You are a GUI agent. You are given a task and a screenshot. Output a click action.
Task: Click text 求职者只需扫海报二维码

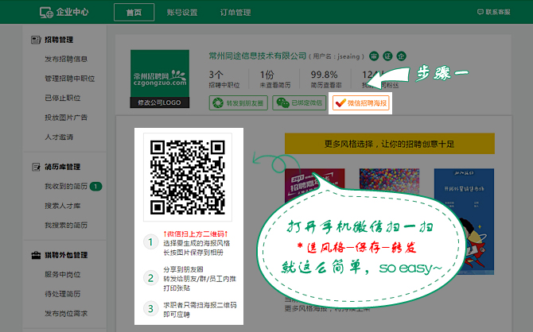point(200,305)
